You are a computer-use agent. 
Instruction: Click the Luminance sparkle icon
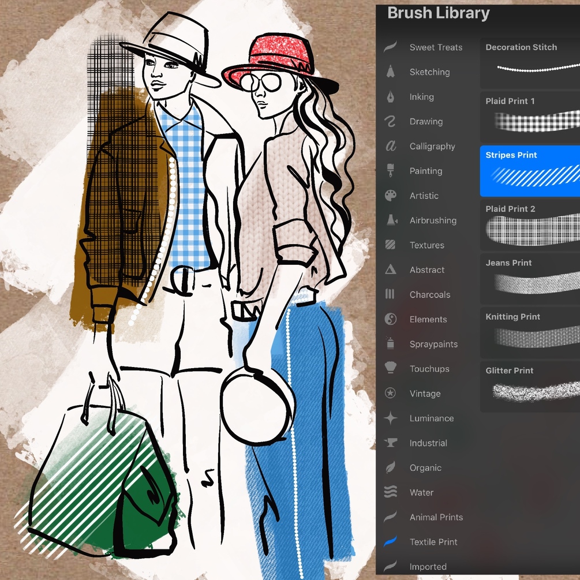click(390, 418)
